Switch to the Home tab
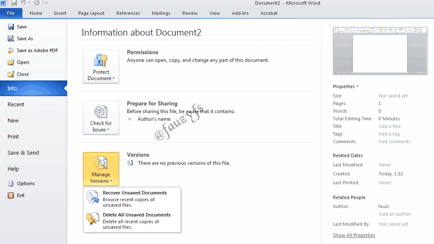The width and height of the screenshot is (434, 244). (36, 13)
